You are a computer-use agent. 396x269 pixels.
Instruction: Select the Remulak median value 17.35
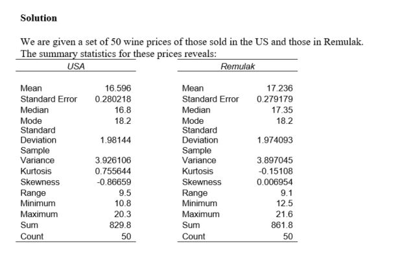tap(282, 110)
